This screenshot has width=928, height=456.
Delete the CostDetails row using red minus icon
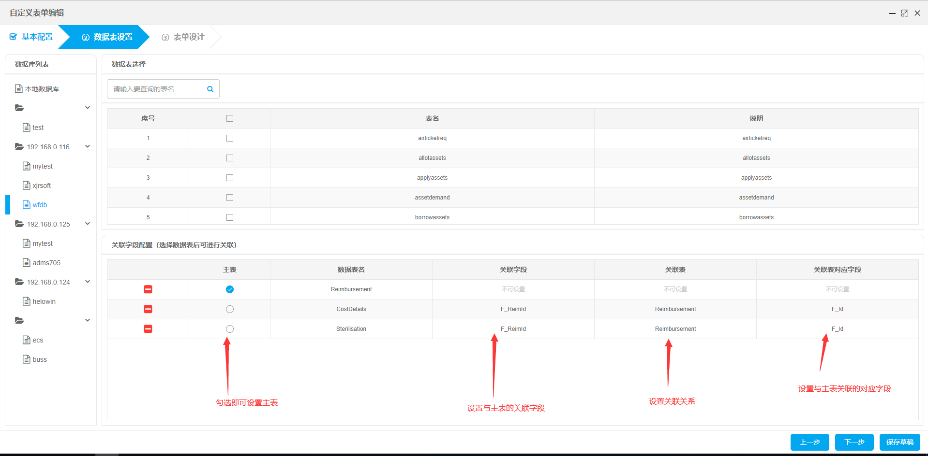point(148,309)
